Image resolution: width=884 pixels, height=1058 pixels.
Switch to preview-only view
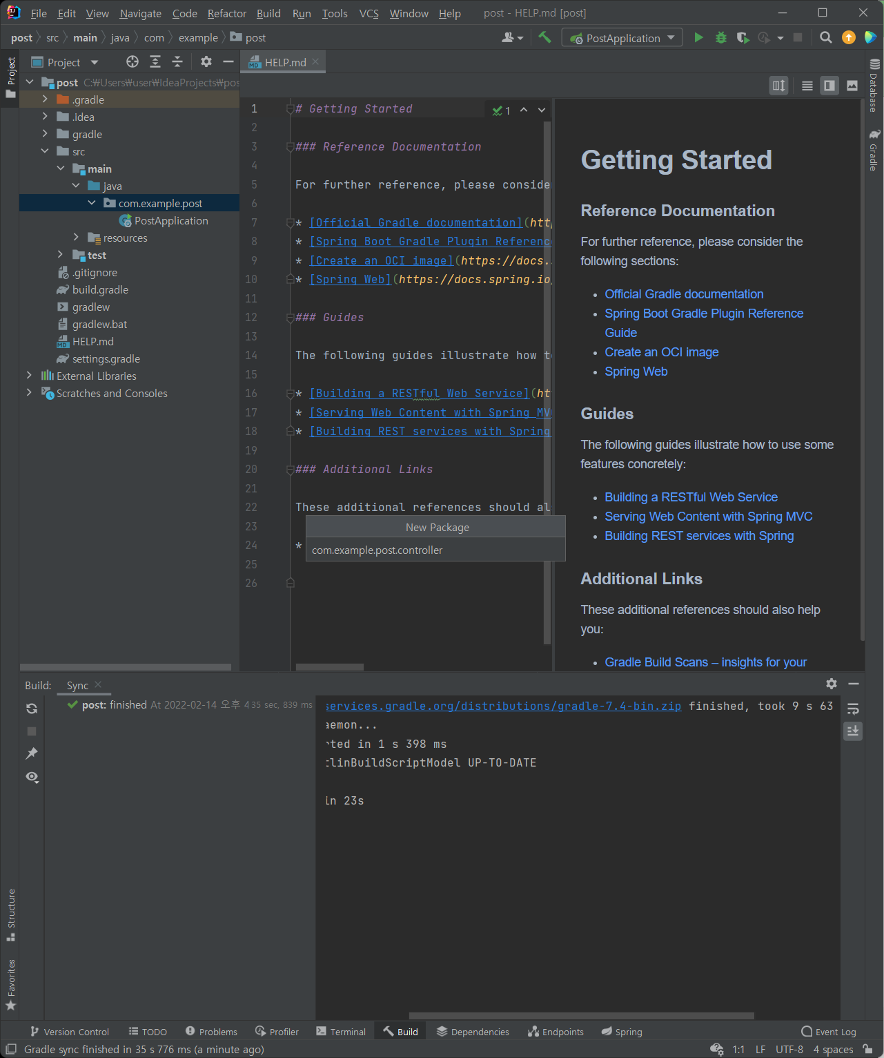pyautogui.click(x=852, y=86)
